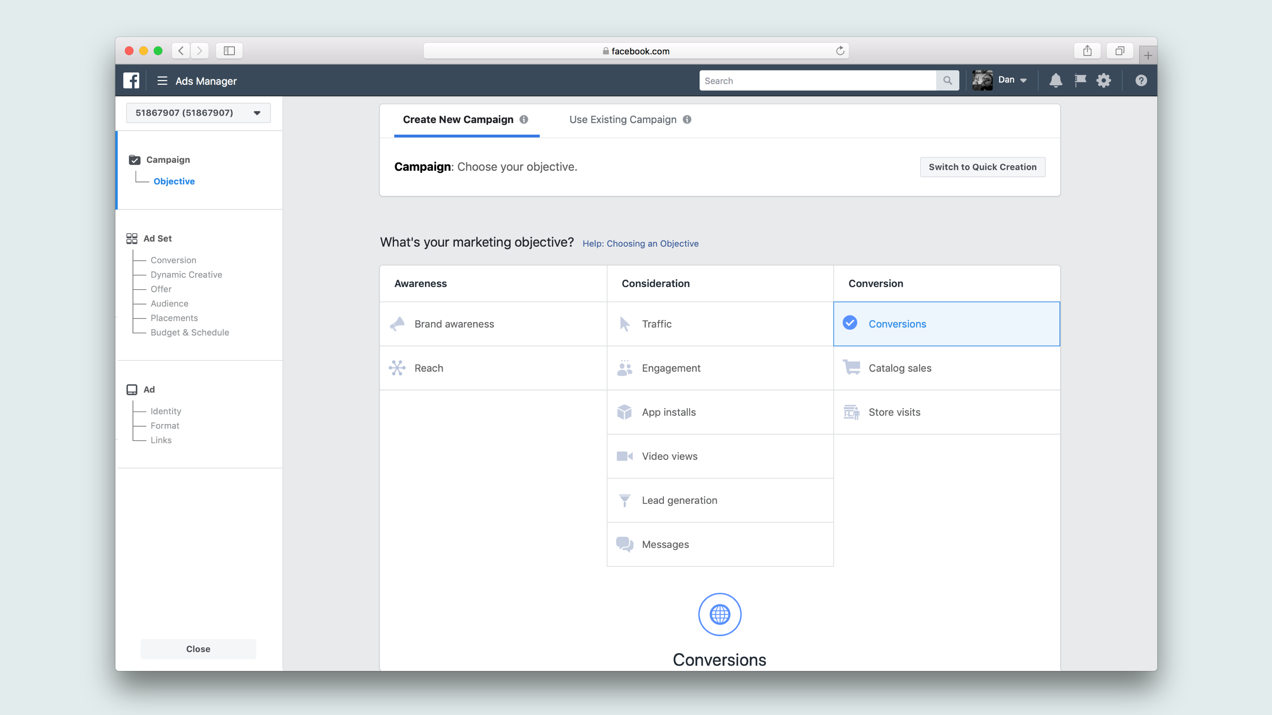Image resolution: width=1272 pixels, height=715 pixels.
Task: Select Placements in the Ad Set tree
Action: (174, 318)
